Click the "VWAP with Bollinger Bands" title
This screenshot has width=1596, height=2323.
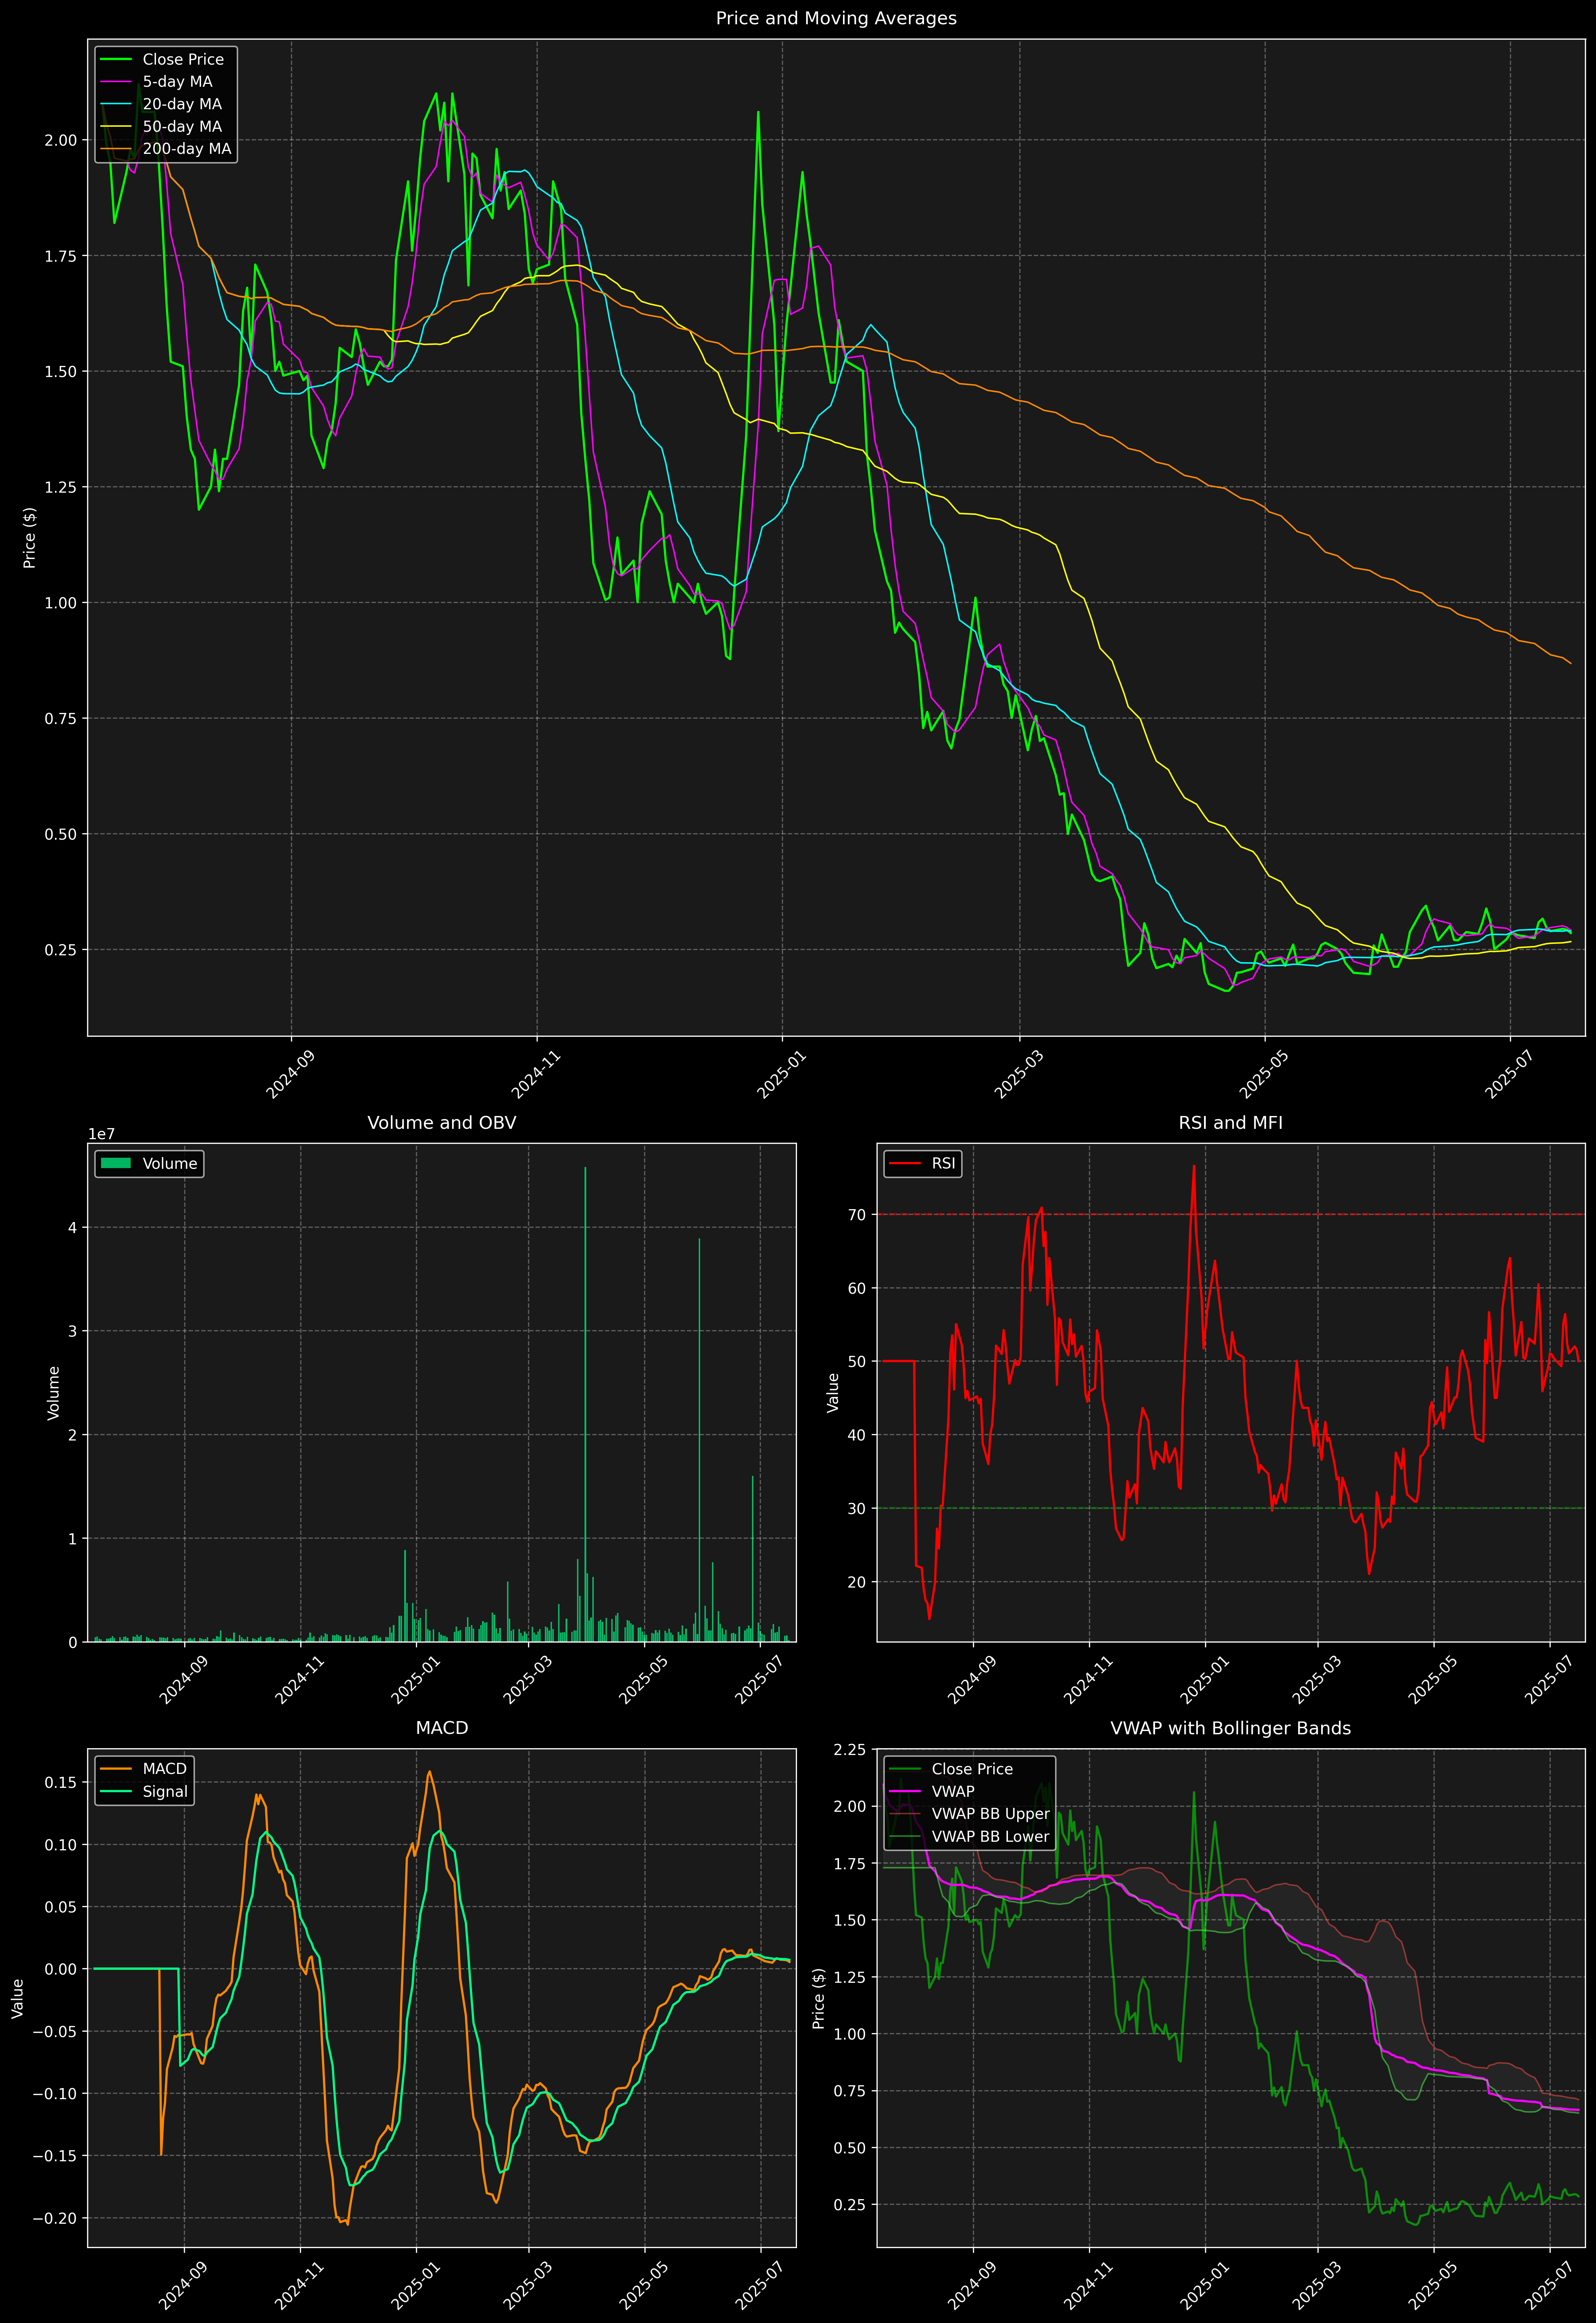point(1231,1728)
